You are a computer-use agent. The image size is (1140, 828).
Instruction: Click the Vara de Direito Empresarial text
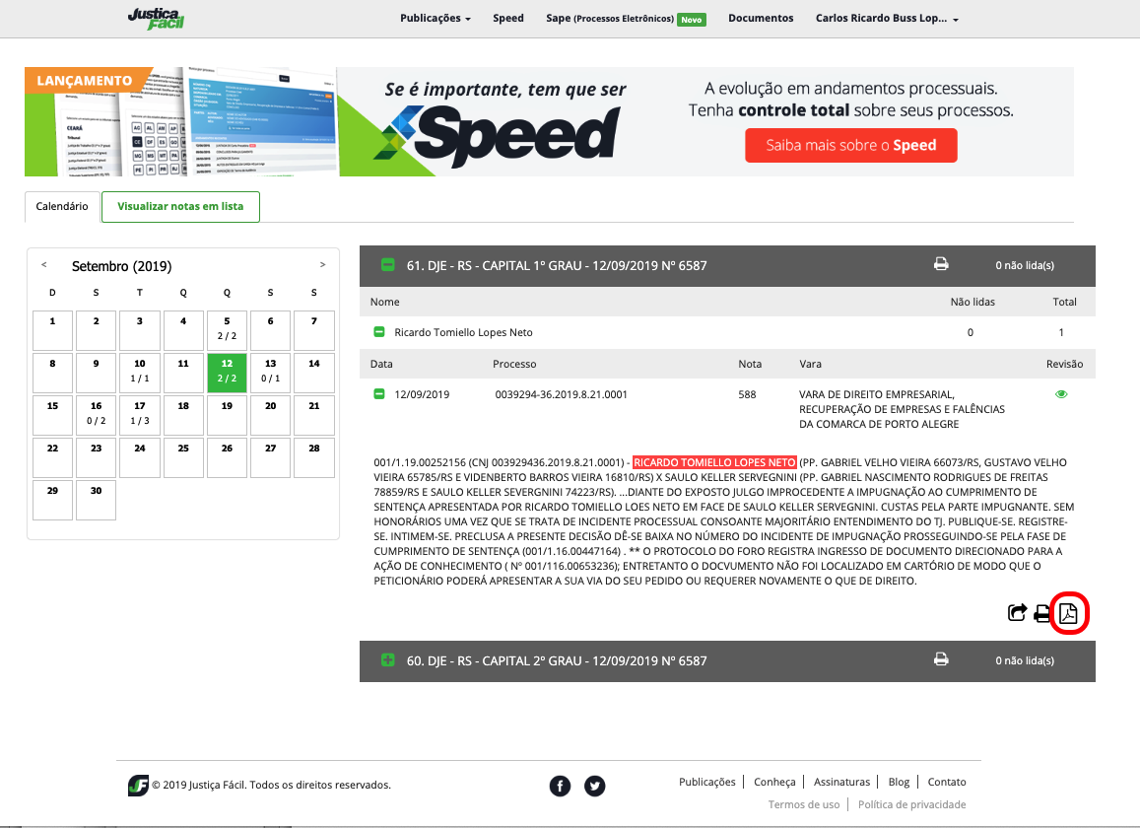(902, 409)
